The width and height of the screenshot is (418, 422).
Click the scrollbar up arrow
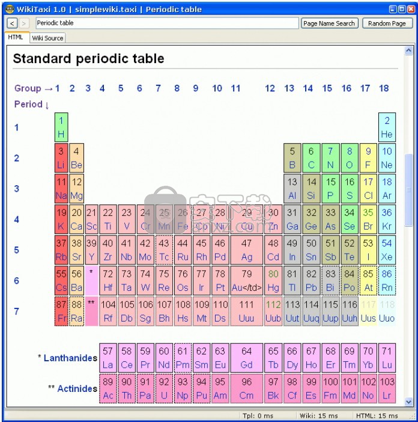click(408, 50)
